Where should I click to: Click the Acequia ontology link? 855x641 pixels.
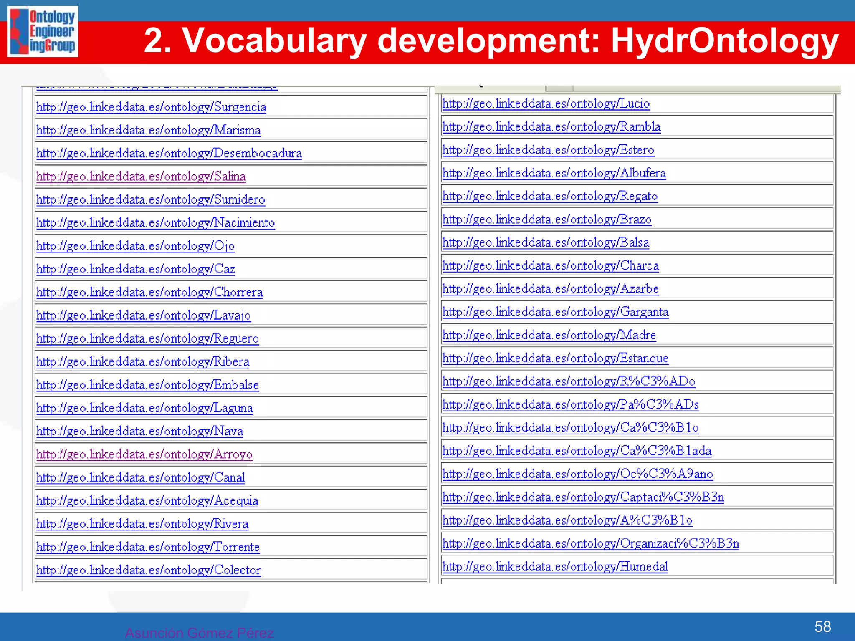pyautogui.click(x=147, y=500)
